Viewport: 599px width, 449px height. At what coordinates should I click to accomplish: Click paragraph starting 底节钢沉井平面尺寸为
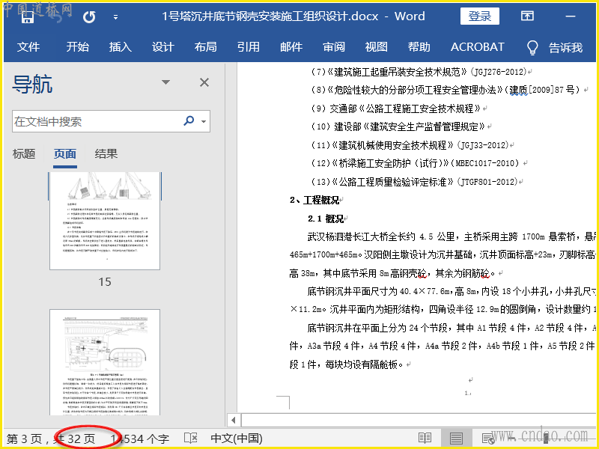[x=443, y=300]
